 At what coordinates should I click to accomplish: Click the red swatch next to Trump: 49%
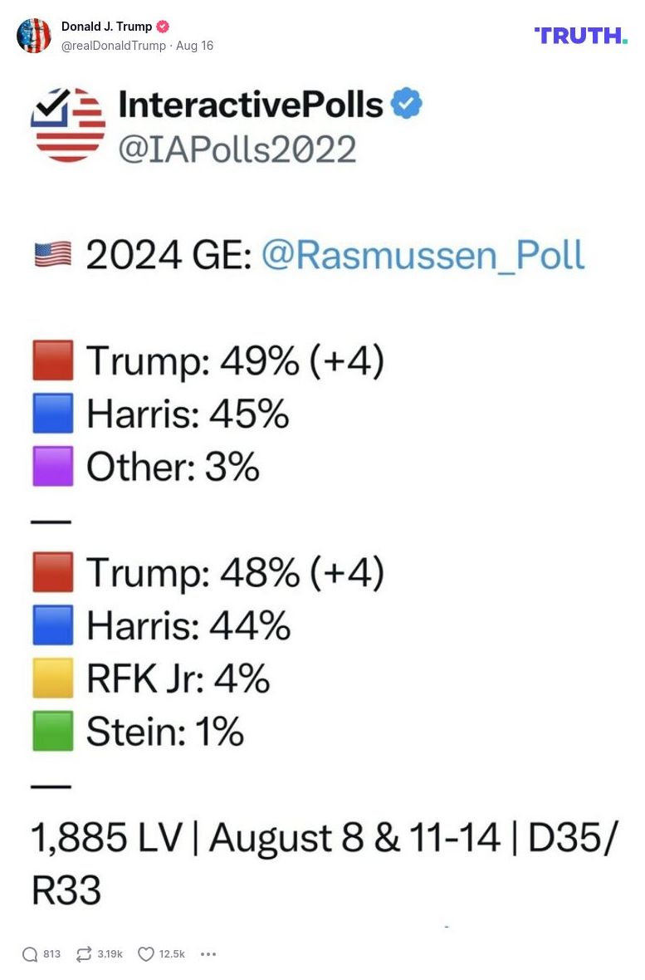[51, 360]
